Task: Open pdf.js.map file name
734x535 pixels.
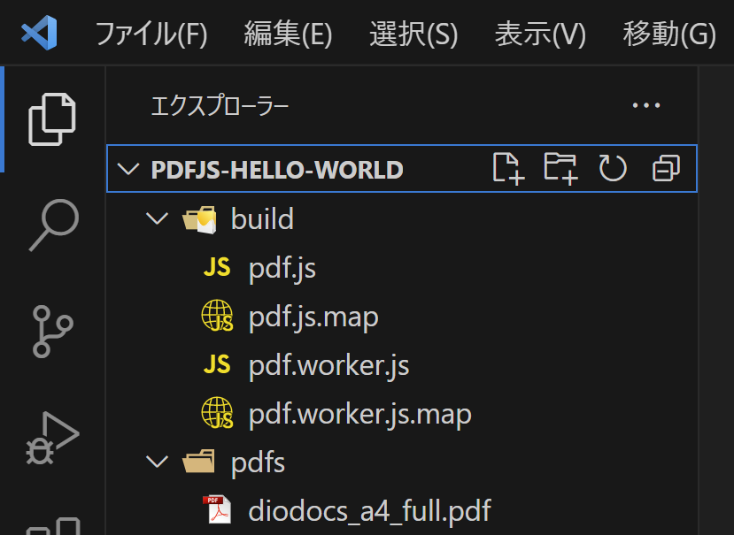Action: (313, 317)
